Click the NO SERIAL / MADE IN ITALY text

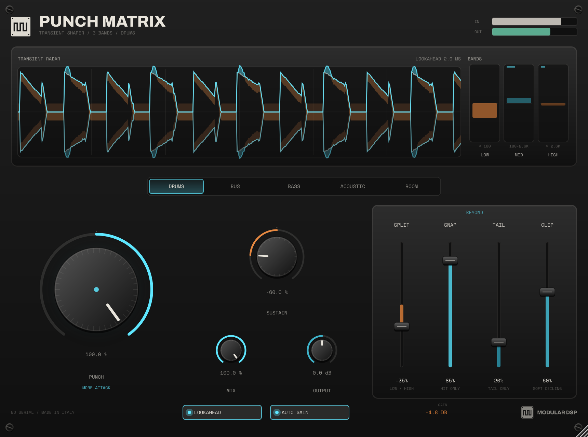(x=43, y=412)
